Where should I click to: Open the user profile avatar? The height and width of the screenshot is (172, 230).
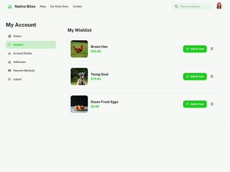pyautogui.click(x=219, y=6)
